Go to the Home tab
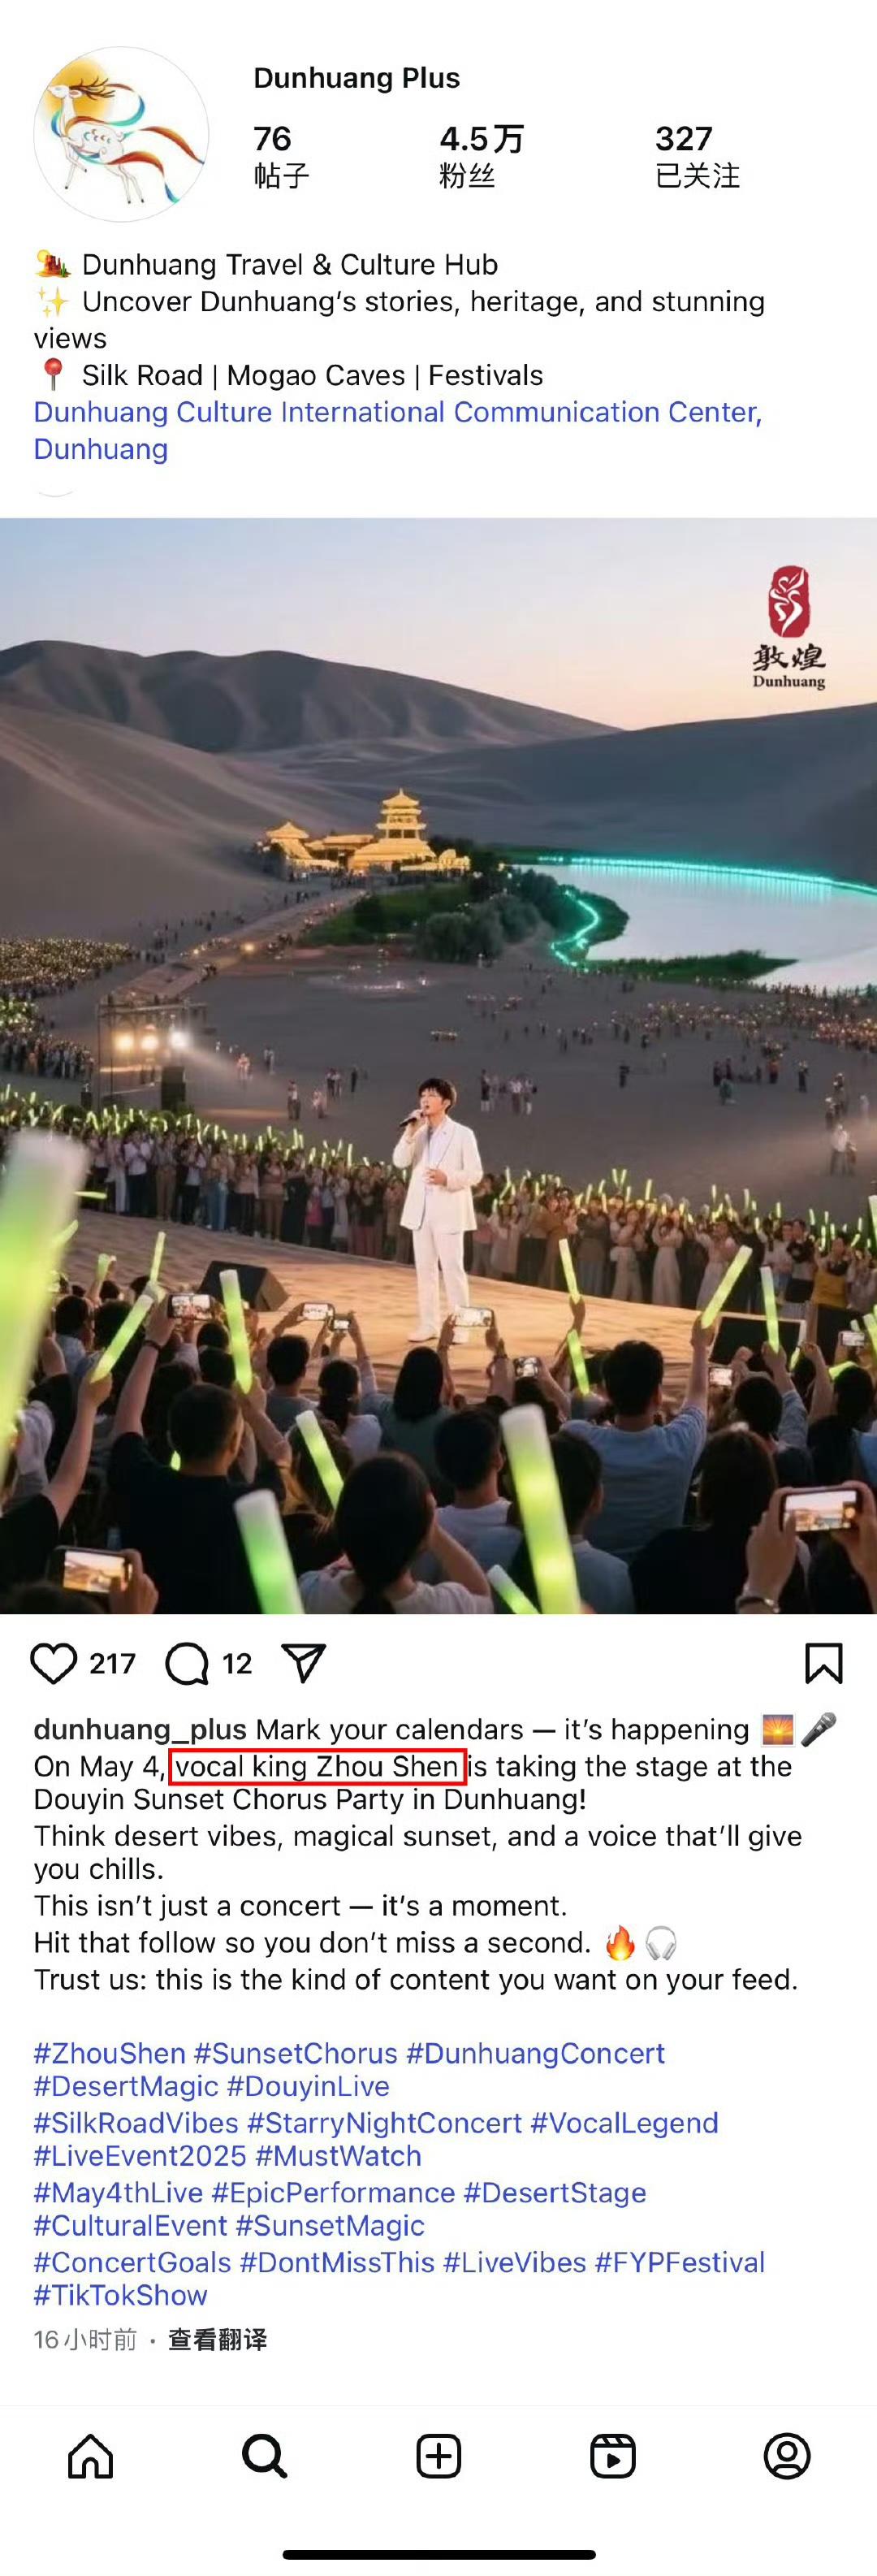Viewport: 877px width, 2576px height. tap(91, 2456)
